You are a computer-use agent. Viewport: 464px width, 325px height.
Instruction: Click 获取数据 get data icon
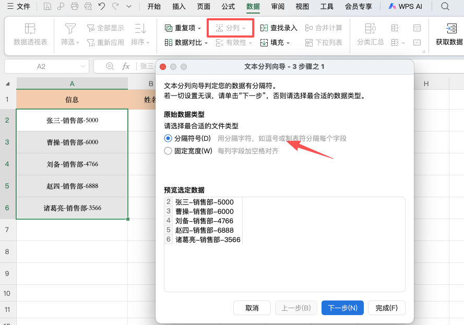[449, 34]
